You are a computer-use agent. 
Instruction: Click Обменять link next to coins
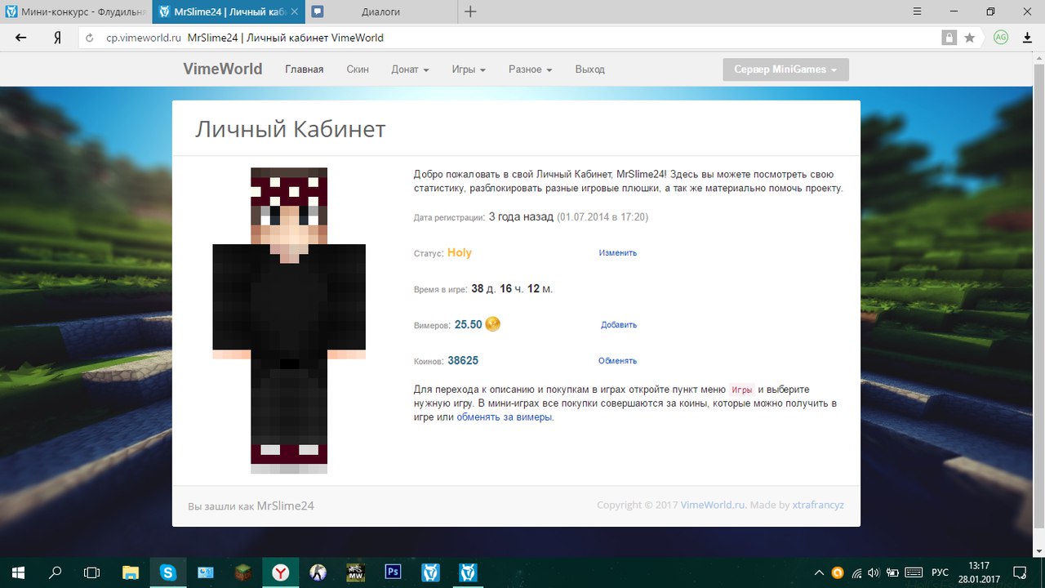click(617, 361)
